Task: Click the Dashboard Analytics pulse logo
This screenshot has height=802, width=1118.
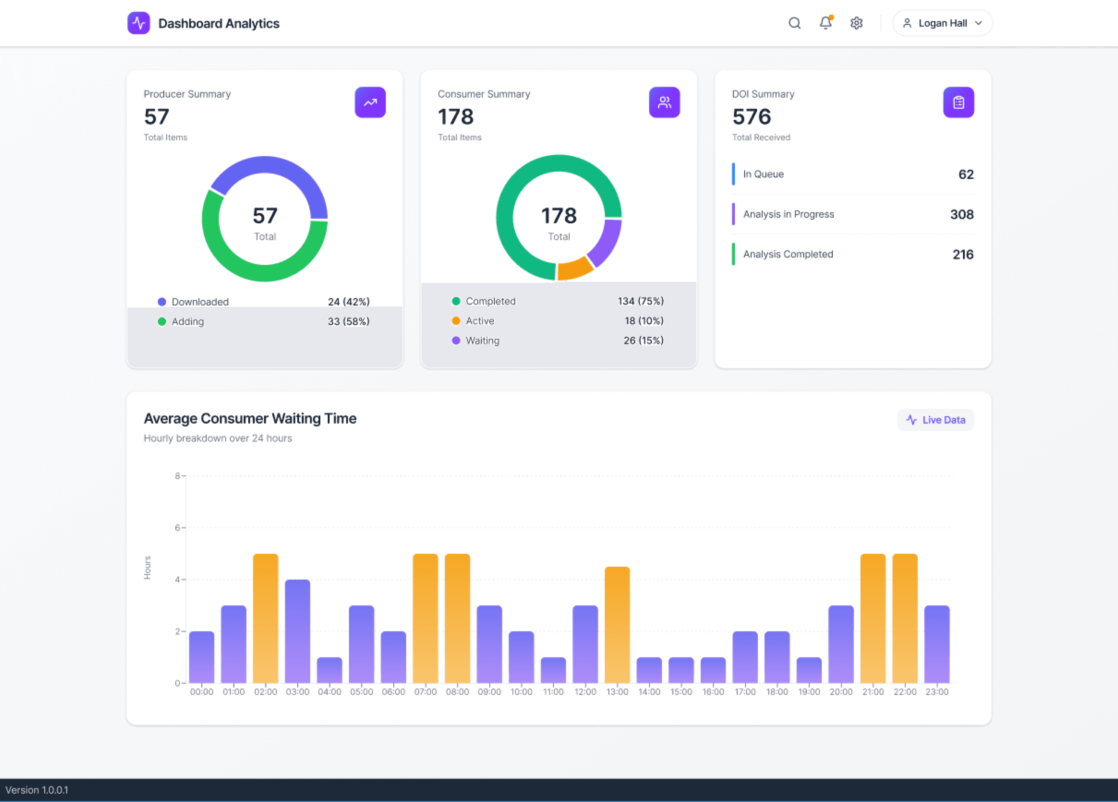Action: tap(139, 23)
